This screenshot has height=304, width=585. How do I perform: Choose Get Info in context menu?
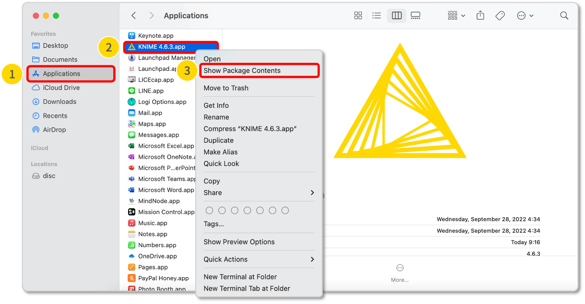coord(216,106)
